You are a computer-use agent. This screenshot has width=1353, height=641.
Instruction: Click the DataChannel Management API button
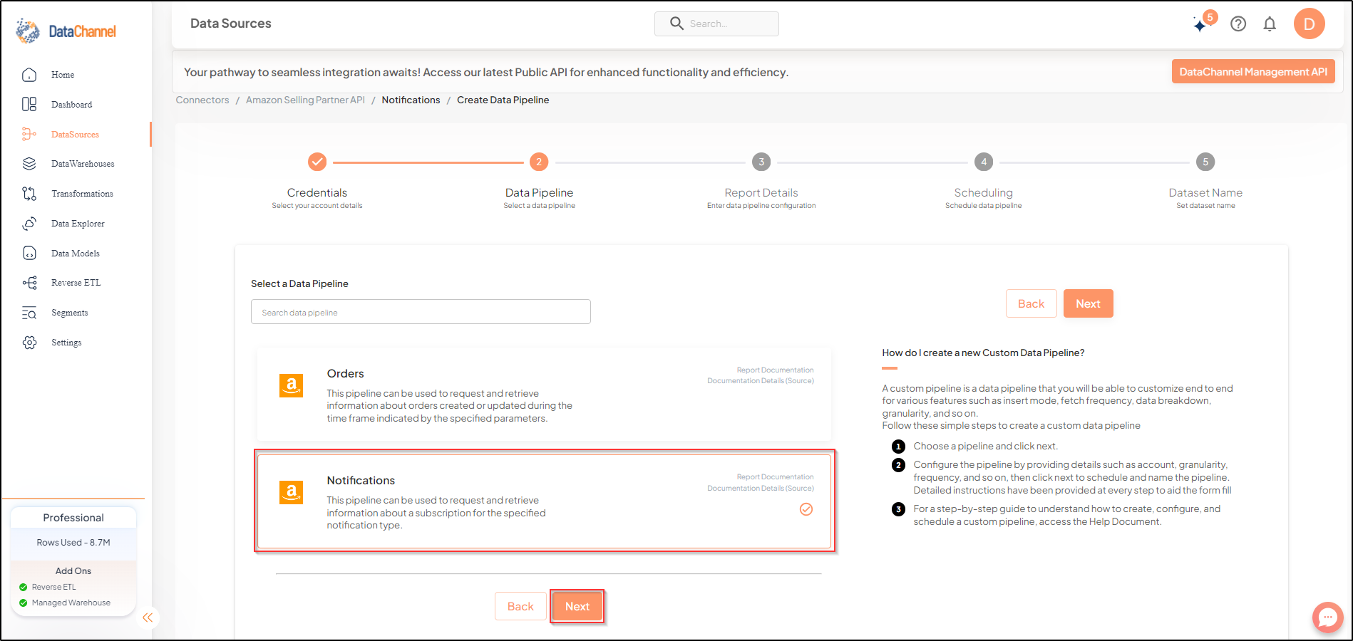(x=1253, y=71)
